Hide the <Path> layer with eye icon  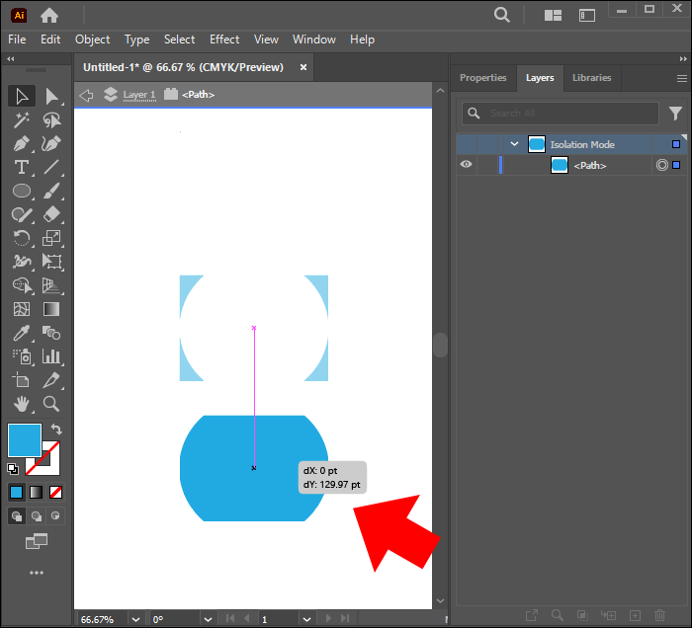coord(466,165)
